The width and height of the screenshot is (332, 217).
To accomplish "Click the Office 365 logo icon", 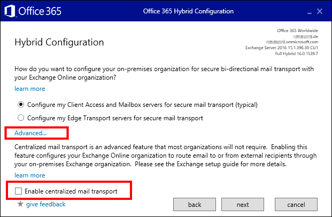I will tap(10, 11).
